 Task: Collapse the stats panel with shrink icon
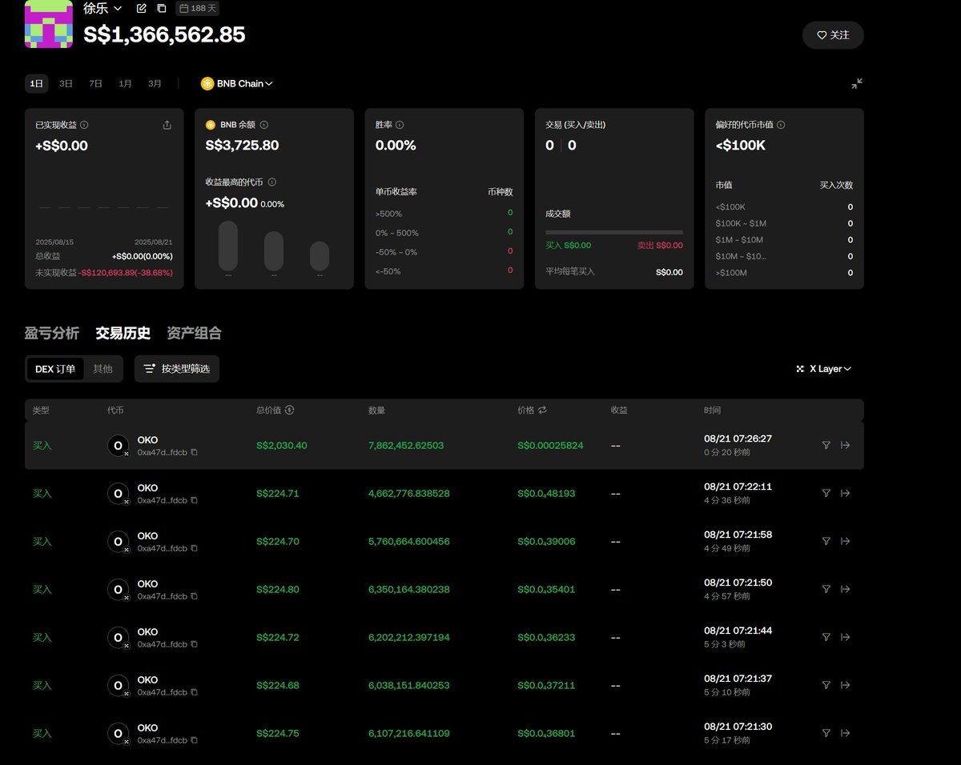pyautogui.click(x=857, y=83)
